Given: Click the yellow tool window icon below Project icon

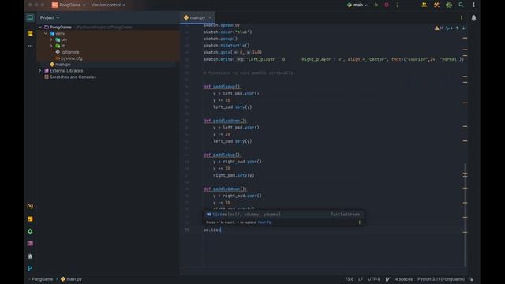Looking at the screenshot, I should (x=30, y=33).
